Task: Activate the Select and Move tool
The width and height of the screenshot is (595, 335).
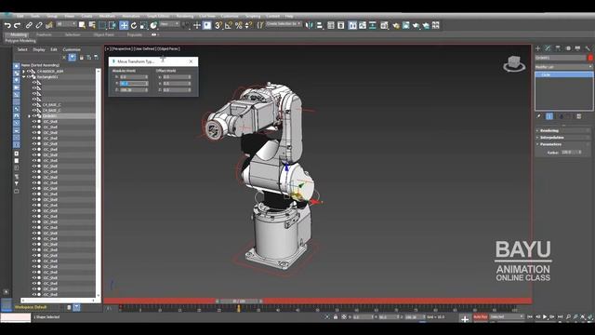Action: point(124,25)
